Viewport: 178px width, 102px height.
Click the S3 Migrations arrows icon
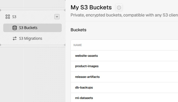15,38
